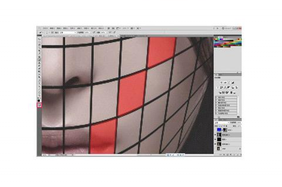Open the brush Mode dropdown in options bar
Viewport: 282px width, 187px height.
68,32
